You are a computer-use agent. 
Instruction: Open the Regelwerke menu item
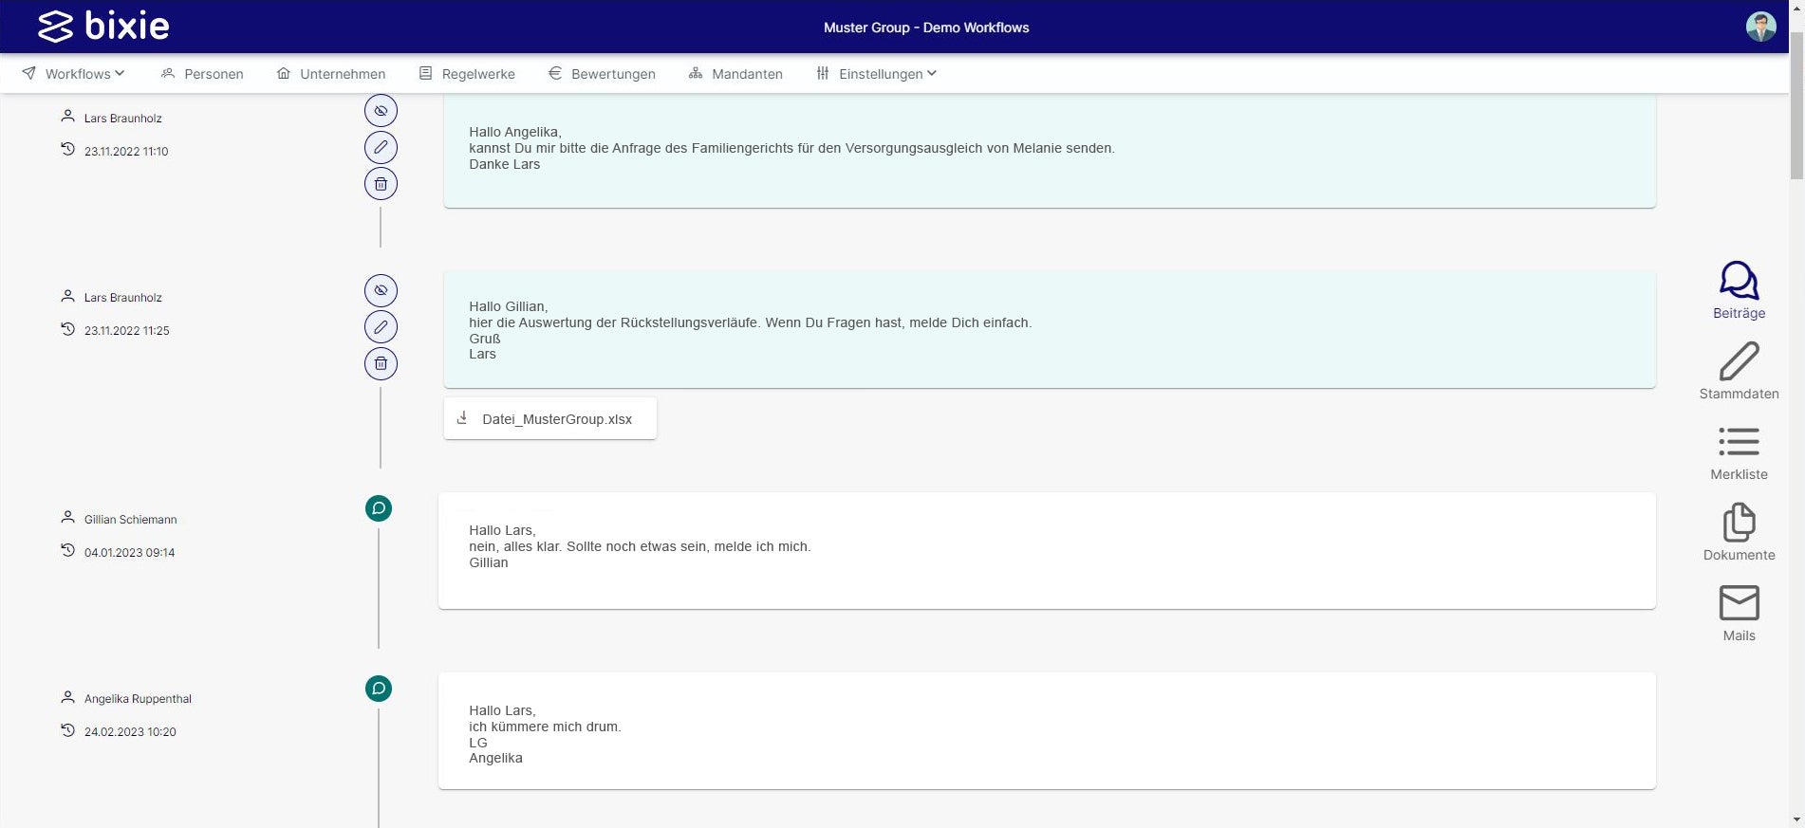pyautogui.click(x=467, y=74)
